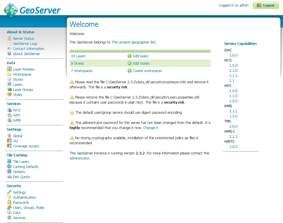Follow the Change it password link

coord(150,128)
